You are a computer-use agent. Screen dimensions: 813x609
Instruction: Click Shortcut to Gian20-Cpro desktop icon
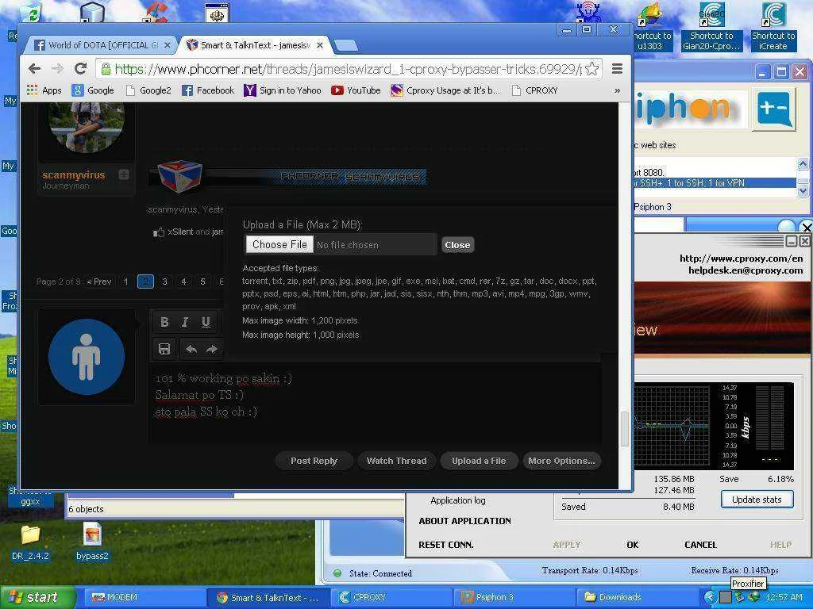point(711,26)
